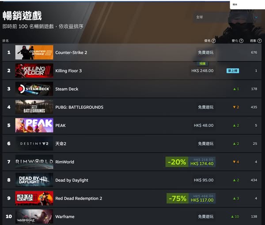Open the Killing Floor 3 capsule image
Viewport: 265px width, 225px height.
tap(34, 70)
